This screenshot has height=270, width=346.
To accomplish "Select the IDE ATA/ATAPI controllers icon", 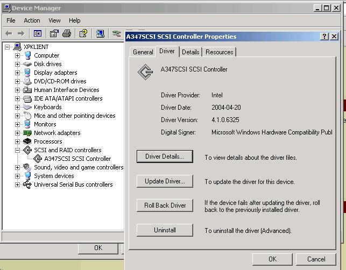I will pos(27,98).
